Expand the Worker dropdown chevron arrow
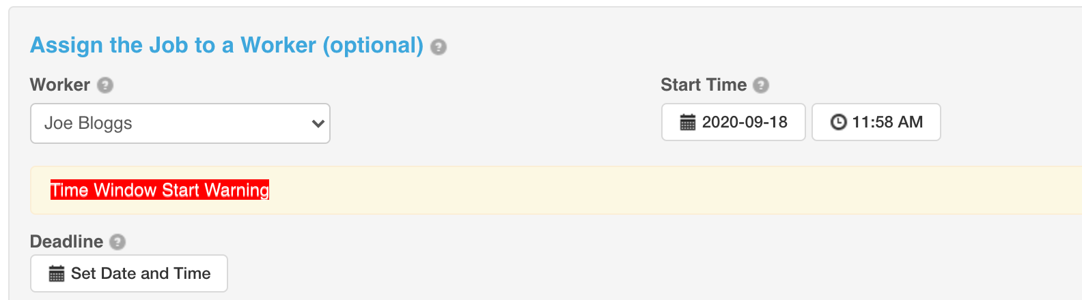The image size is (1082, 300). coord(318,123)
